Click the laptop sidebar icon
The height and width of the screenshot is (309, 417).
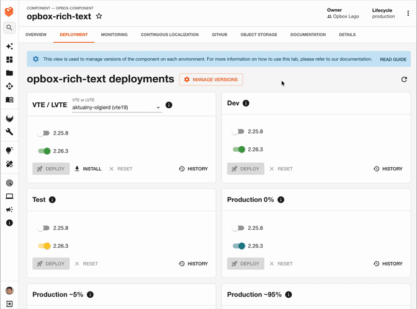tap(9, 196)
